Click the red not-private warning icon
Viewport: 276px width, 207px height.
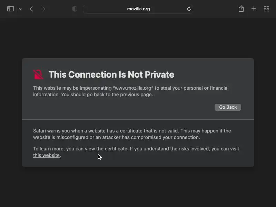point(38,74)
